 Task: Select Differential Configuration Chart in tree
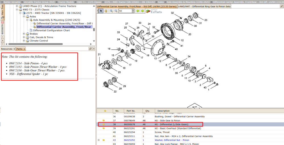[x=51, y=30]
